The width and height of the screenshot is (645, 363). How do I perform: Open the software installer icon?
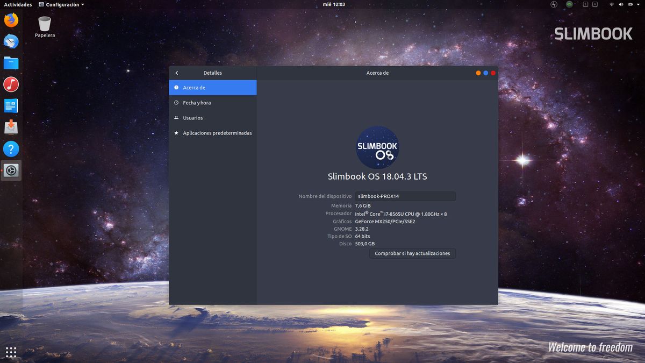point(11,127)
